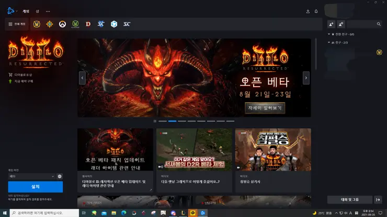
Task: Select the WoW Classic icon
Action: click(75, 24)
